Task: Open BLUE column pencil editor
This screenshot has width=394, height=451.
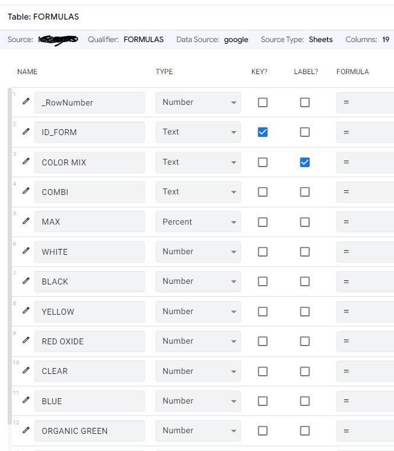Action: (x=26, y=400)
